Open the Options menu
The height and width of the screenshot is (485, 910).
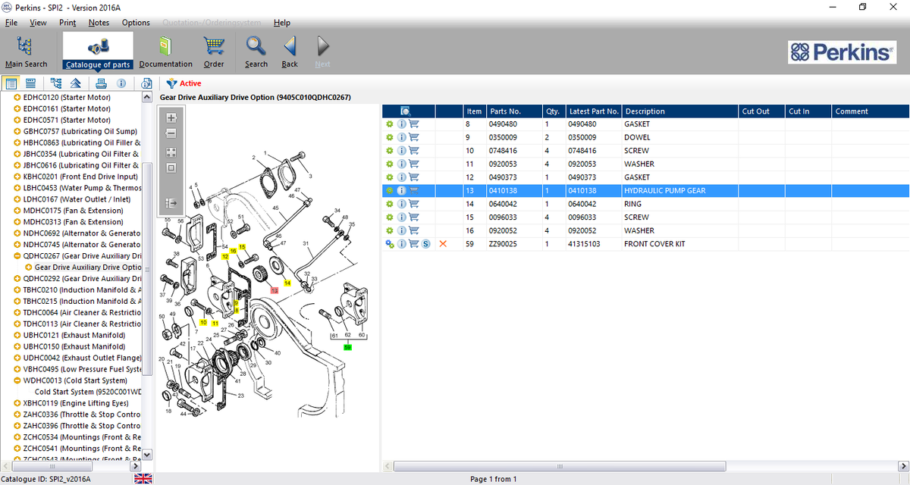pyautogui.click(x=136, y=23)
